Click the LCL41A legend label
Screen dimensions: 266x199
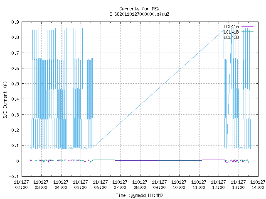pos(231,27)
